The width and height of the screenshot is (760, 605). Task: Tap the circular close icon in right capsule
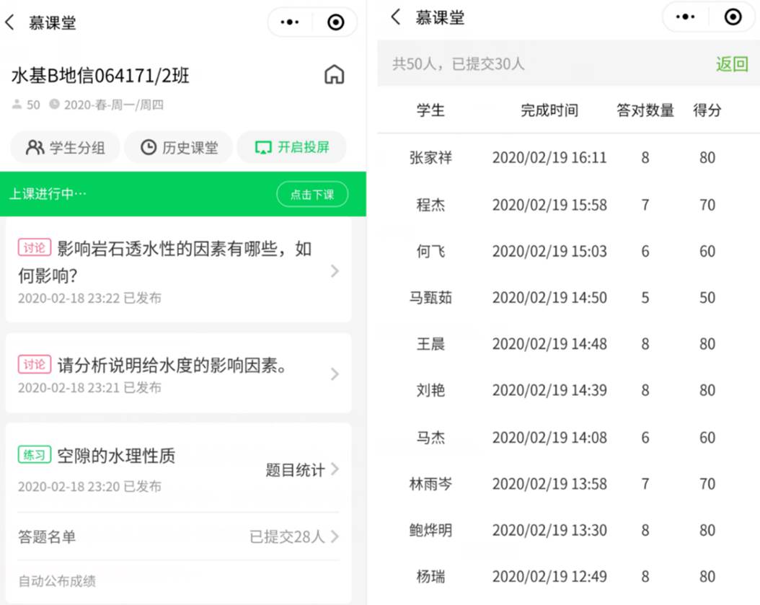pyautogui.click(x=733, y=17)
